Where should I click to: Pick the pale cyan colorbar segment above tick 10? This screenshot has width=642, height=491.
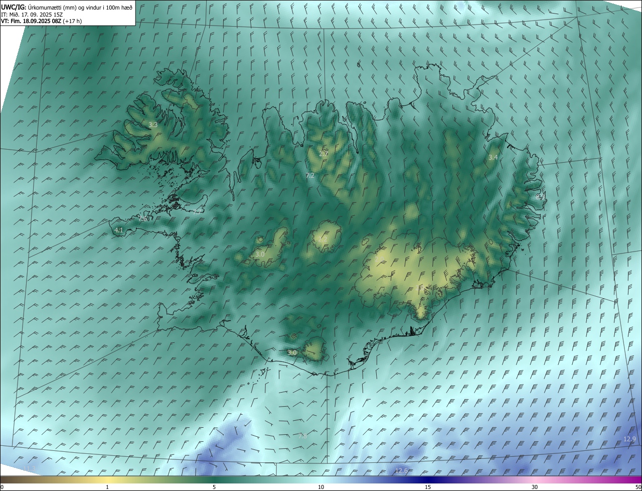pyautogui.click(x=321, y=479)
